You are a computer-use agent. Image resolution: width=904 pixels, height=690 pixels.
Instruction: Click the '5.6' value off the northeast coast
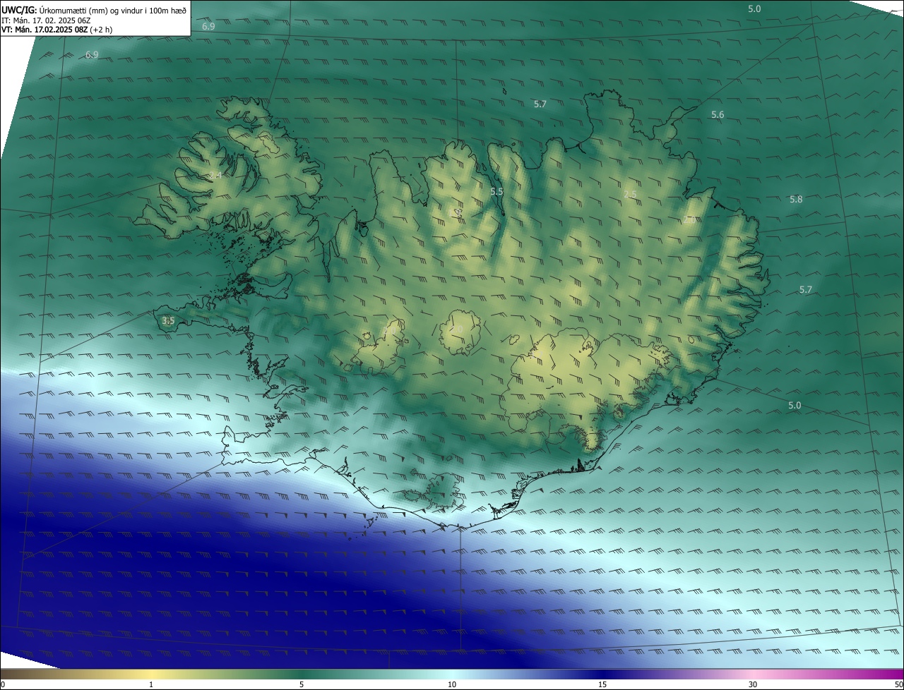click(718, 114)
